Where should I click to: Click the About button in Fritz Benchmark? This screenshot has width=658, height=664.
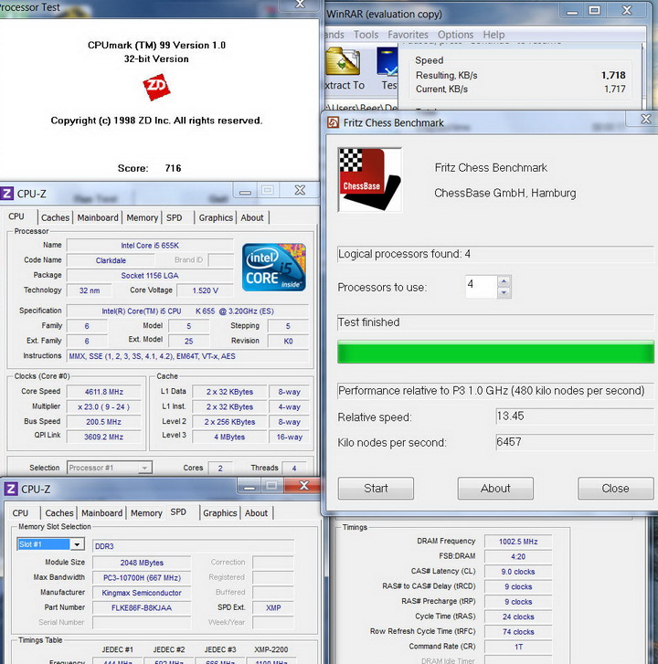click(x=495, y=489)
